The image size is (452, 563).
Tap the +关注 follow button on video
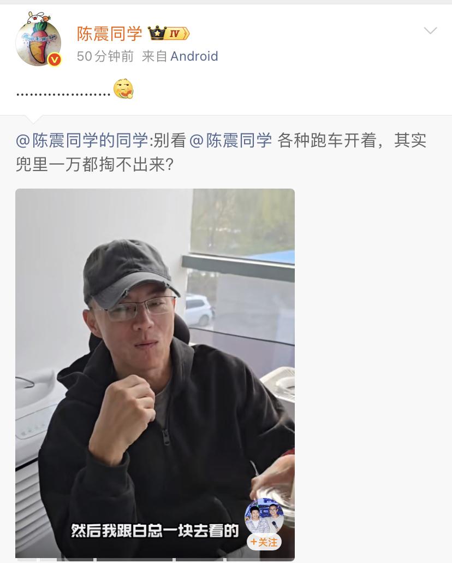click(x=264, y=542)
